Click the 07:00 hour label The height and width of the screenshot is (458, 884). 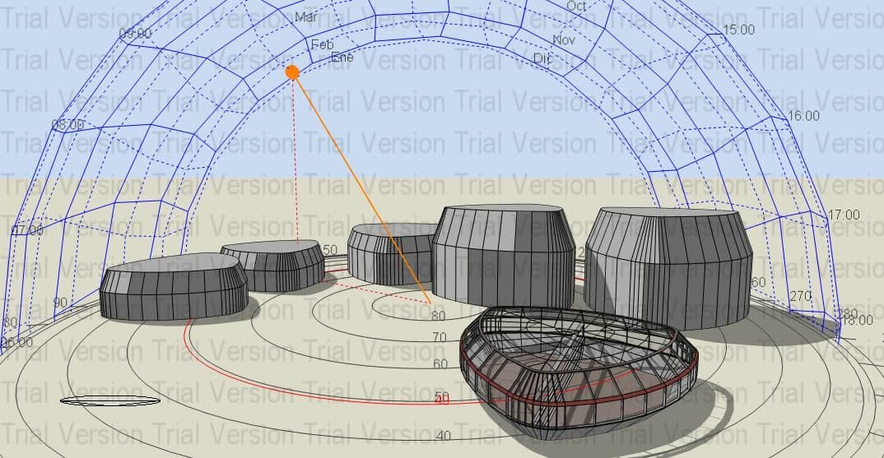(27, 230)
